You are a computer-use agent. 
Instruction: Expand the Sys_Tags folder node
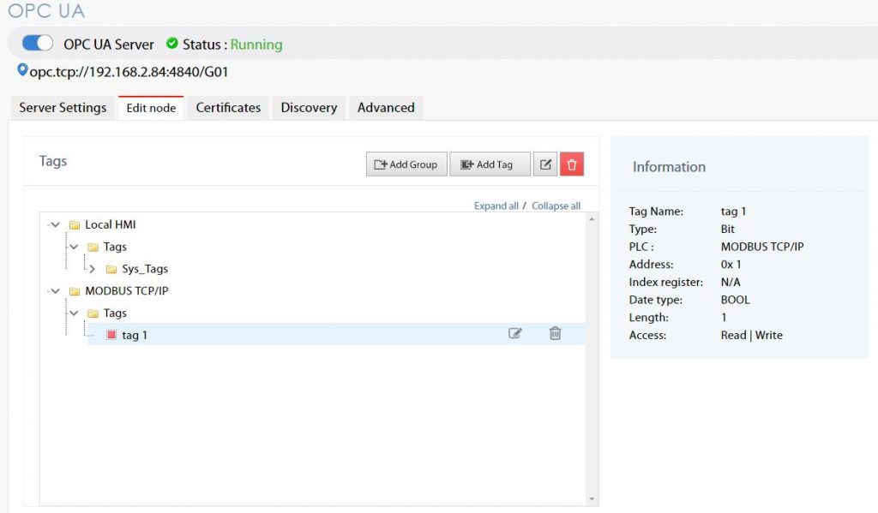[93, 269]
